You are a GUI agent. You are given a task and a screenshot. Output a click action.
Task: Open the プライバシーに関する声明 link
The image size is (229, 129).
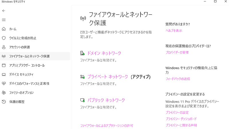181,125
